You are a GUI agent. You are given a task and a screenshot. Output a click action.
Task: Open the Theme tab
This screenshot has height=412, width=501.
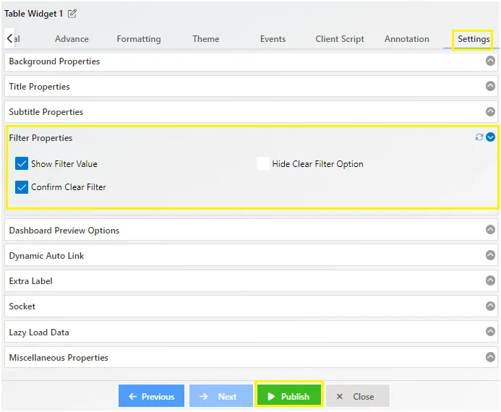[206, 39]
